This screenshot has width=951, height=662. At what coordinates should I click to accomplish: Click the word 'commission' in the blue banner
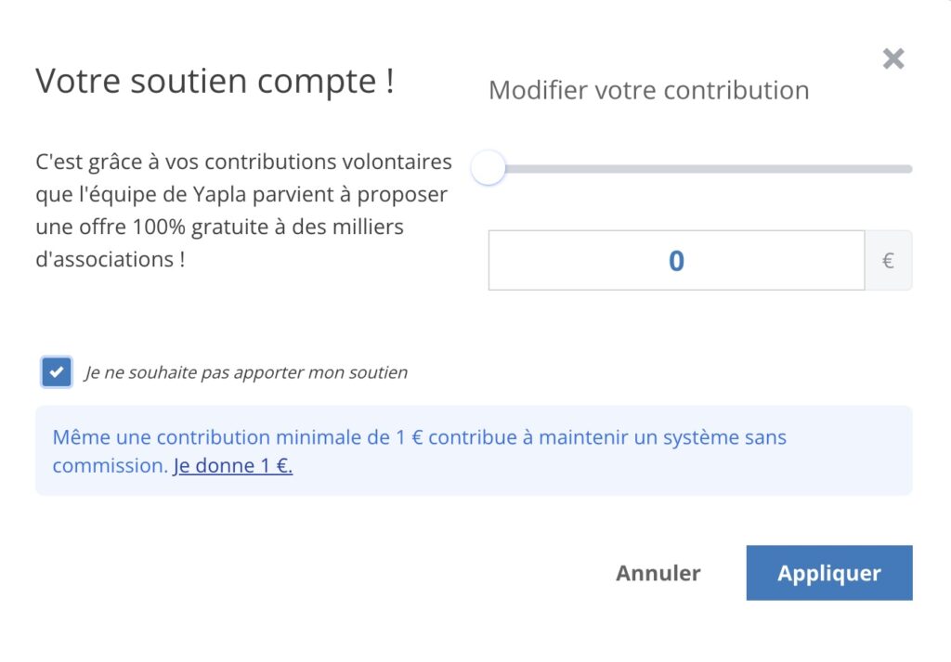coord(110,465)
